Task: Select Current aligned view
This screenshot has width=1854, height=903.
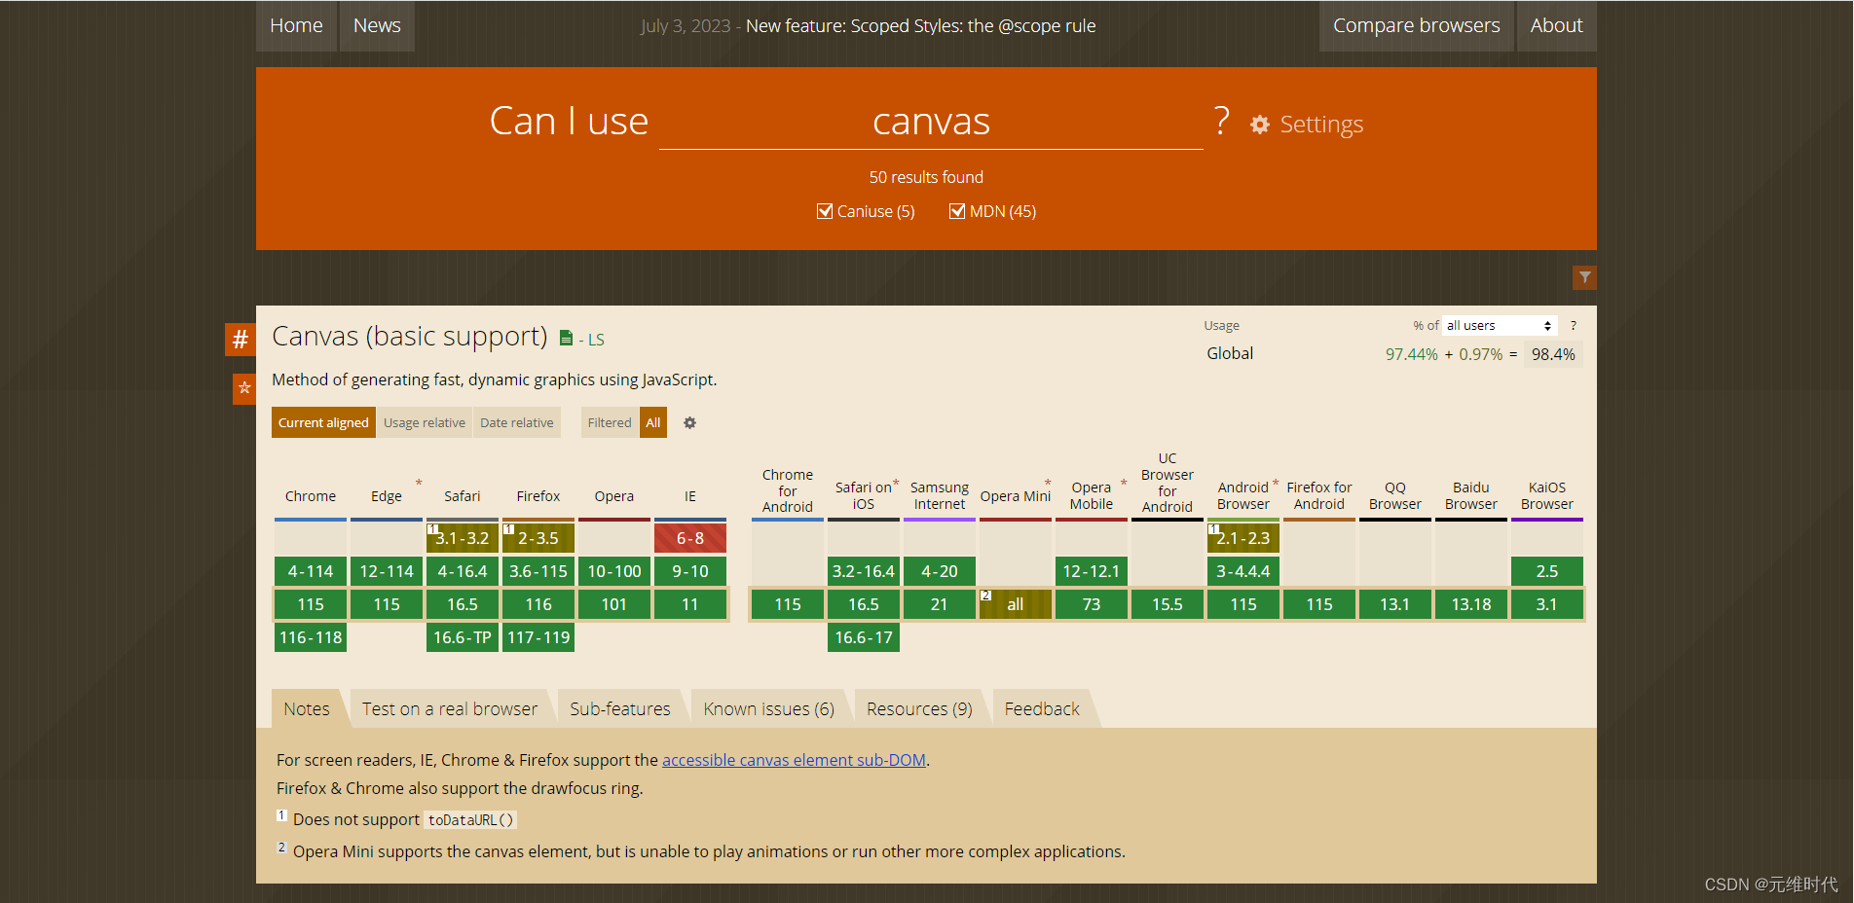Action: [x=323, y=422]
